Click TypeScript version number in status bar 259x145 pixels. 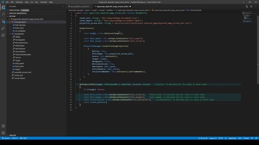[x=240, y=138]
